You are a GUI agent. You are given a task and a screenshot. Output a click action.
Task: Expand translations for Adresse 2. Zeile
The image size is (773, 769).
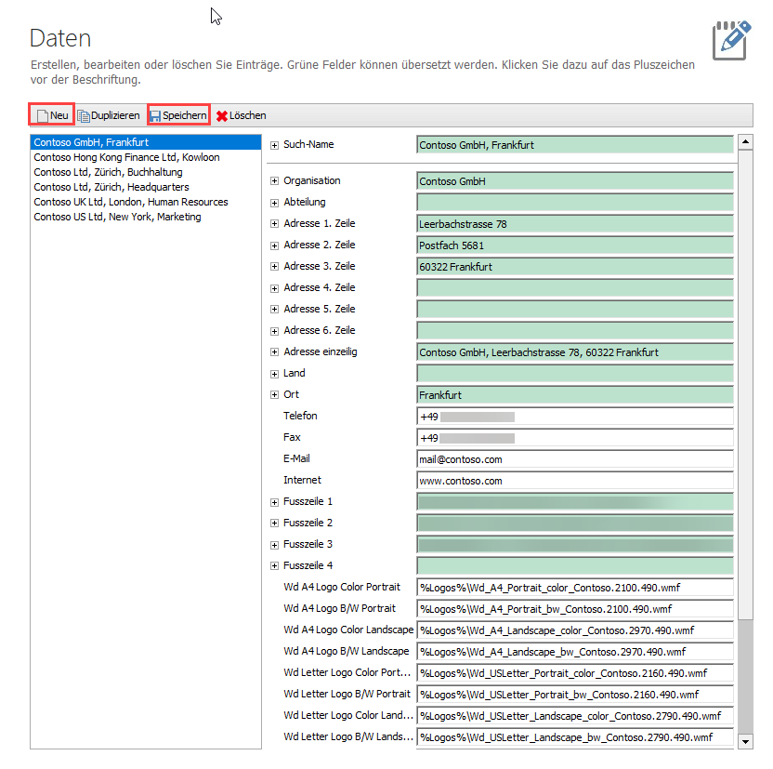275,245
